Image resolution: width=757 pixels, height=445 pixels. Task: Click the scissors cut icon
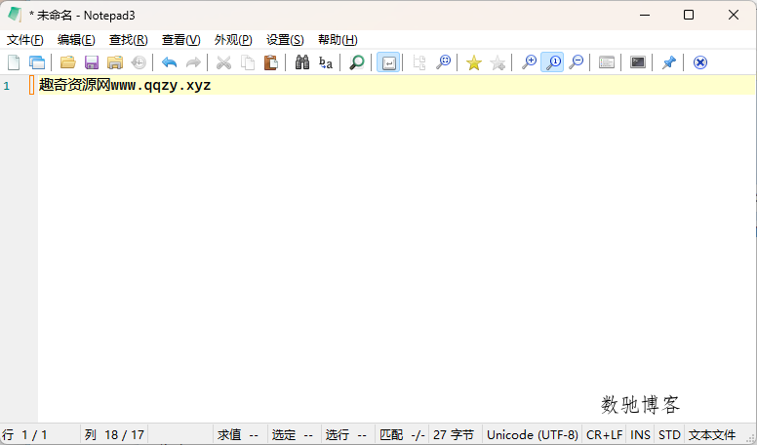coord(223,62)
